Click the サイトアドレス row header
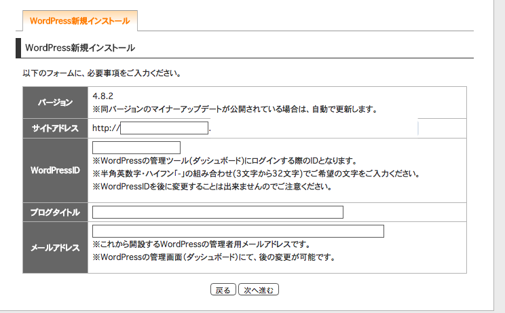 coord(56,128)
